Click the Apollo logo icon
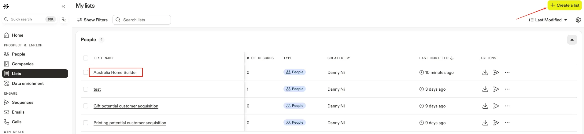Viewport: 584px width, 134px height. (x=6, y=6)
